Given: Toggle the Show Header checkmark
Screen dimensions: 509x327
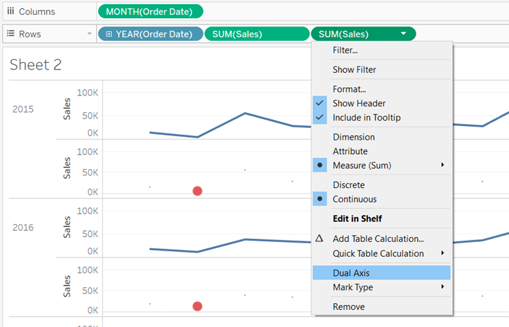Looking at the screenshot, I should (320, 103).
